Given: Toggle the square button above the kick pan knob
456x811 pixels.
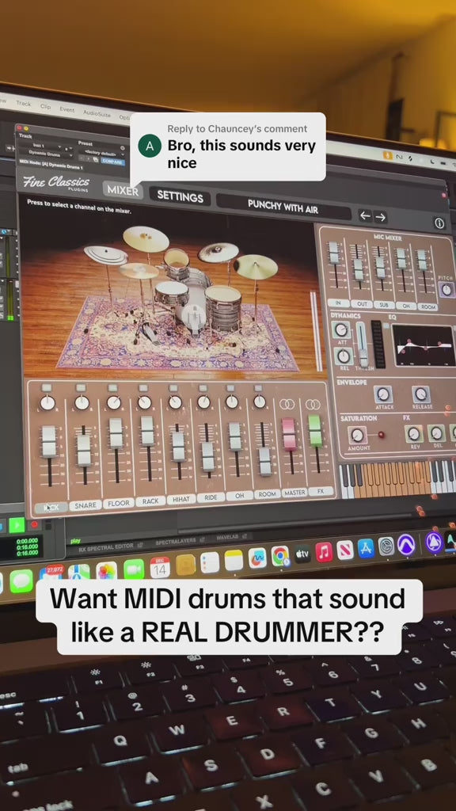Looking at the screenshot, I should (46, 387).
